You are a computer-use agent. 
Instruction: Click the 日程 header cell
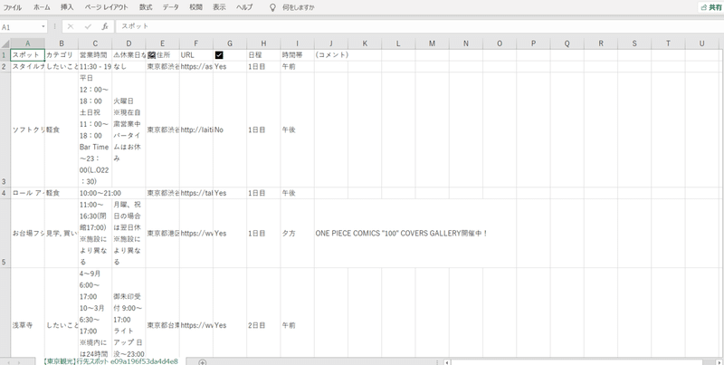click(263, 55)
